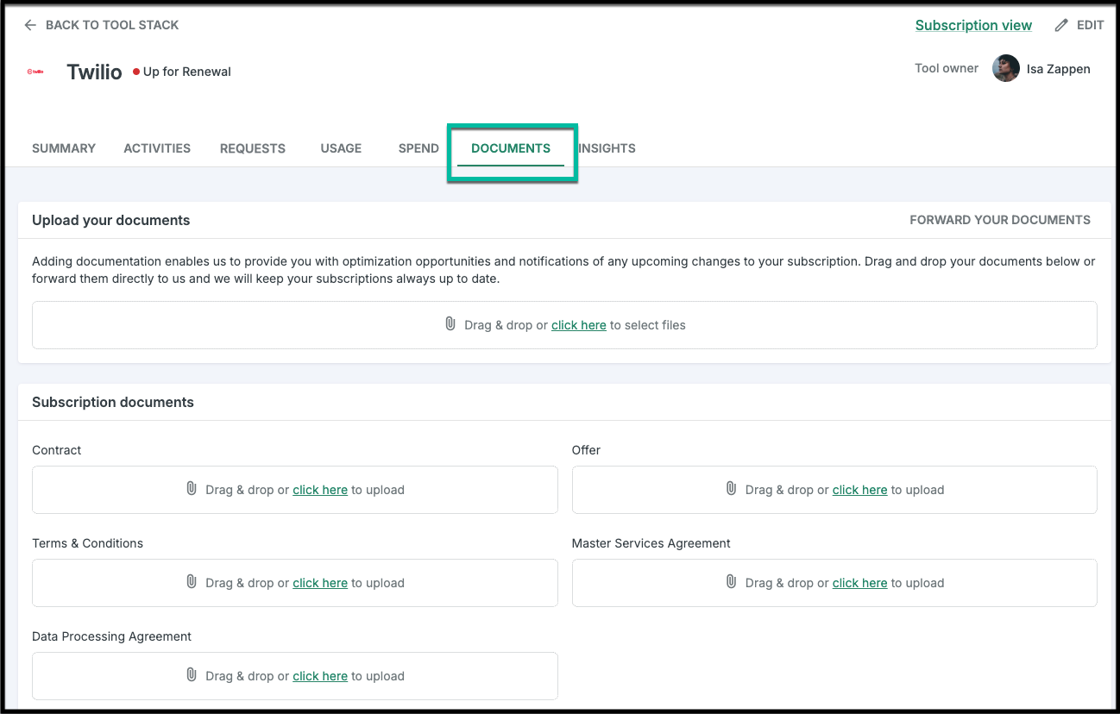
Task: Click the Master Services Agreement drop zone
Action: pyautogui.click(x=834, y=583)
